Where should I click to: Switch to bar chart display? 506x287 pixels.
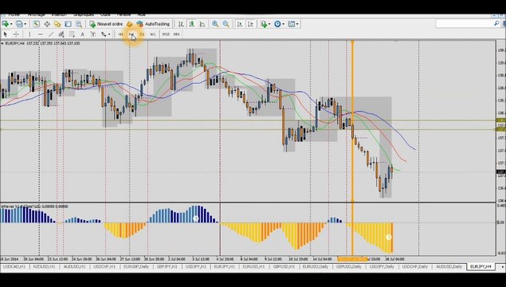click(181, 24)
